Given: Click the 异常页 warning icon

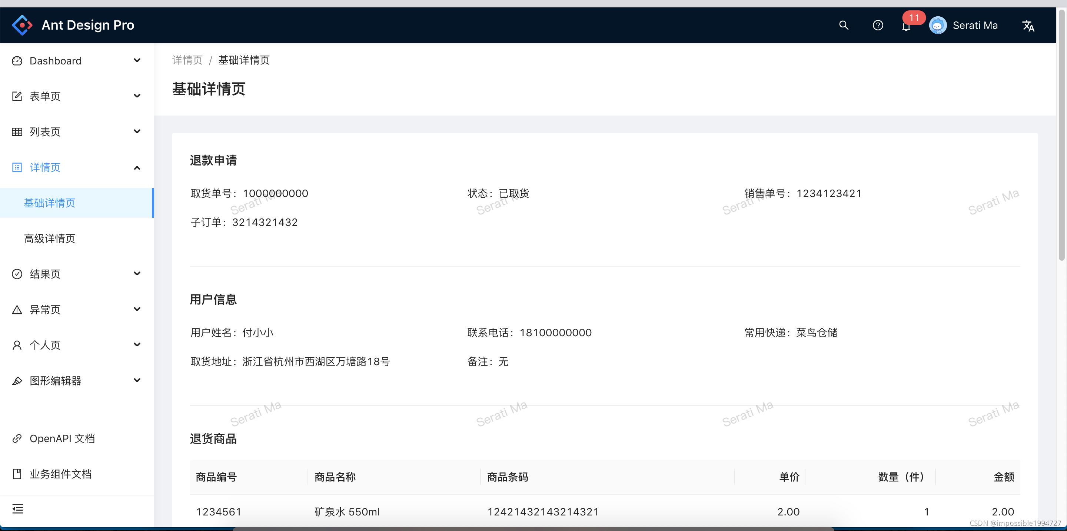Looking at the screenshot, I should [x=17, y=309].
